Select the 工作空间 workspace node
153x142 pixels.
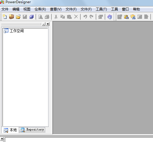[x=17, y=31]
